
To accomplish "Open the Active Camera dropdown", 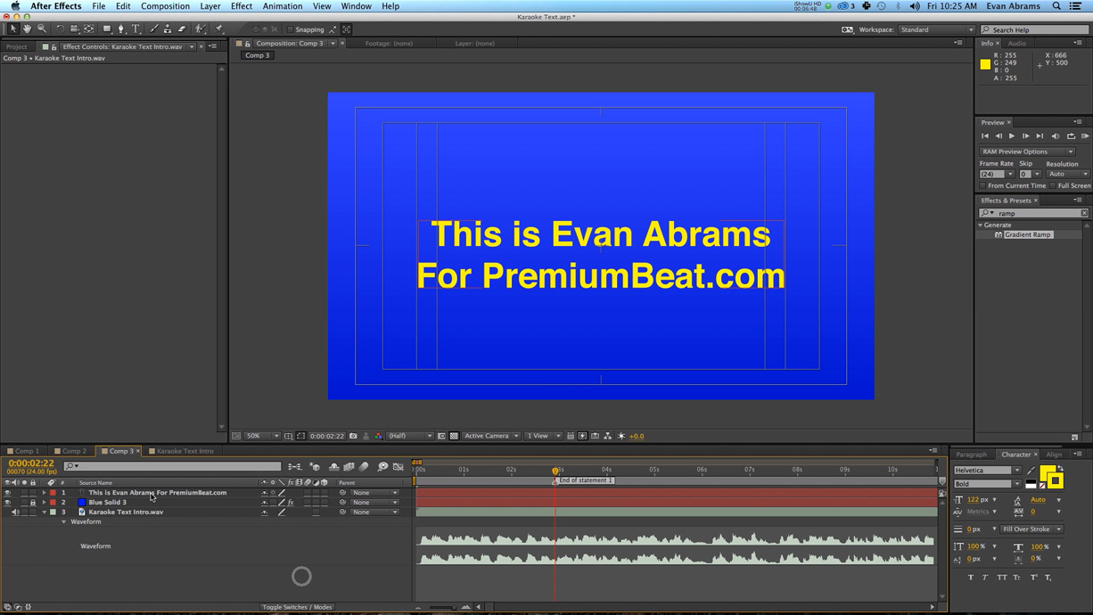I will 490,436.
